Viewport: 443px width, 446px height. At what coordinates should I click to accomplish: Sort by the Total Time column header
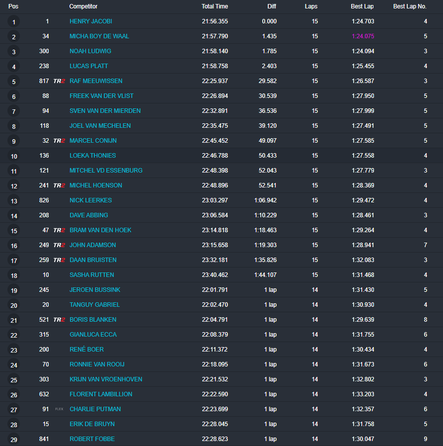pyautogui.click(x=215, y=6)
